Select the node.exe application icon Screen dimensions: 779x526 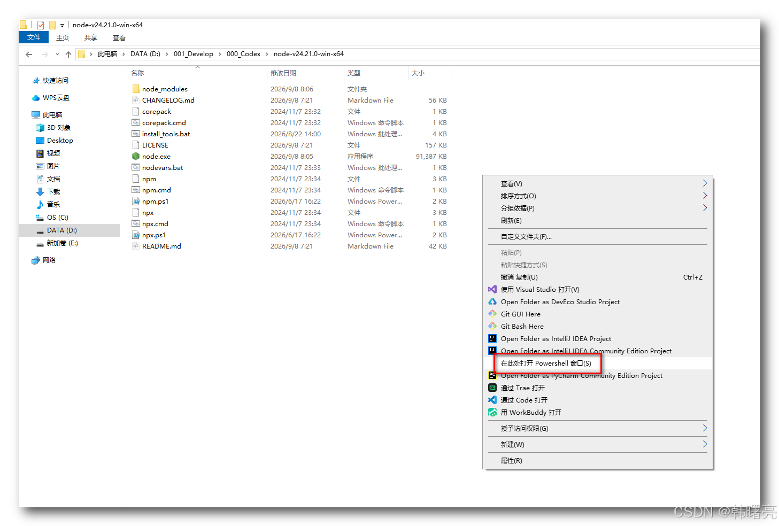pyautogui.click(x=136, y=156)
